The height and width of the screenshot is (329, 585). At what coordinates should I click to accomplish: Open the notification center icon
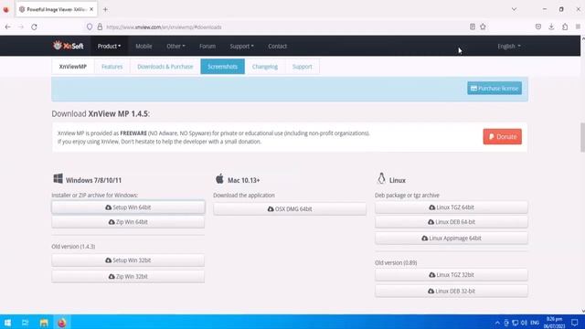point(575,323)
